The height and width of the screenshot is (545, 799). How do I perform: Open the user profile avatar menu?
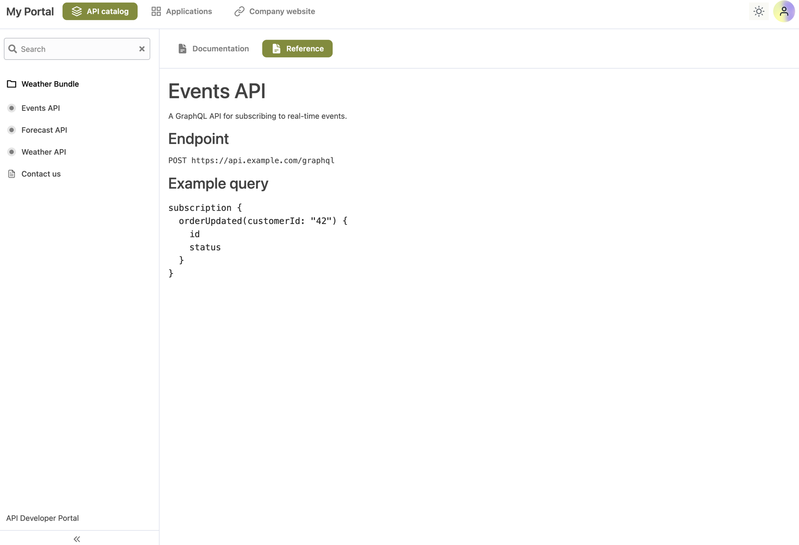[x=784, y=11]
